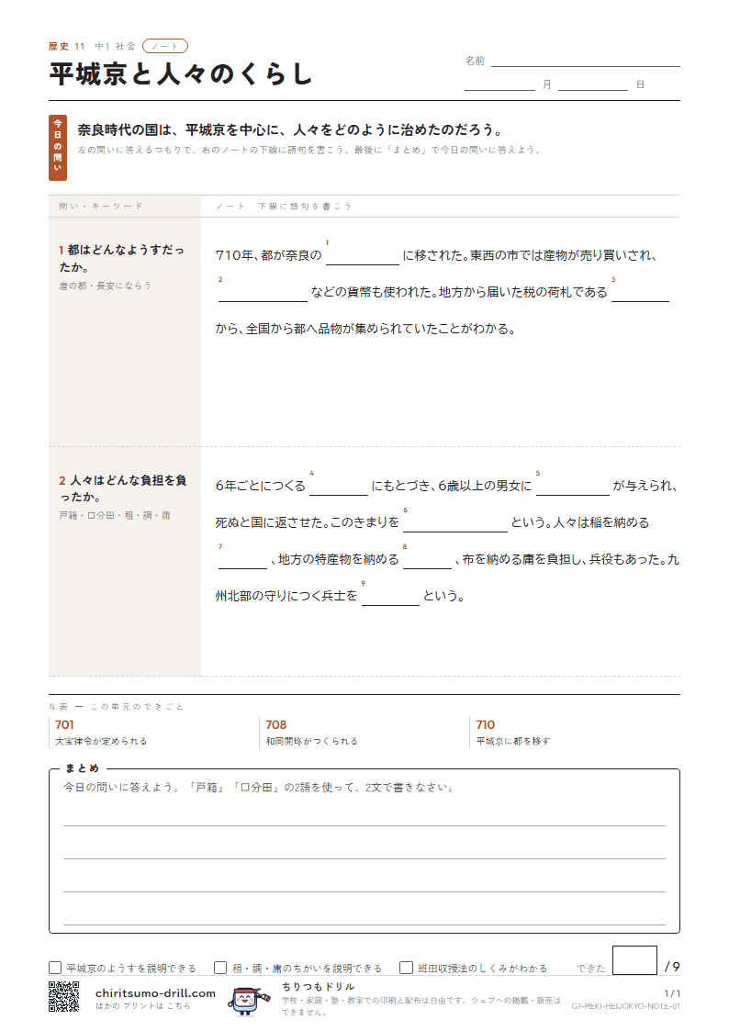Click blank 3 after 税の荷札である
729x1031 pixels.
640,293
